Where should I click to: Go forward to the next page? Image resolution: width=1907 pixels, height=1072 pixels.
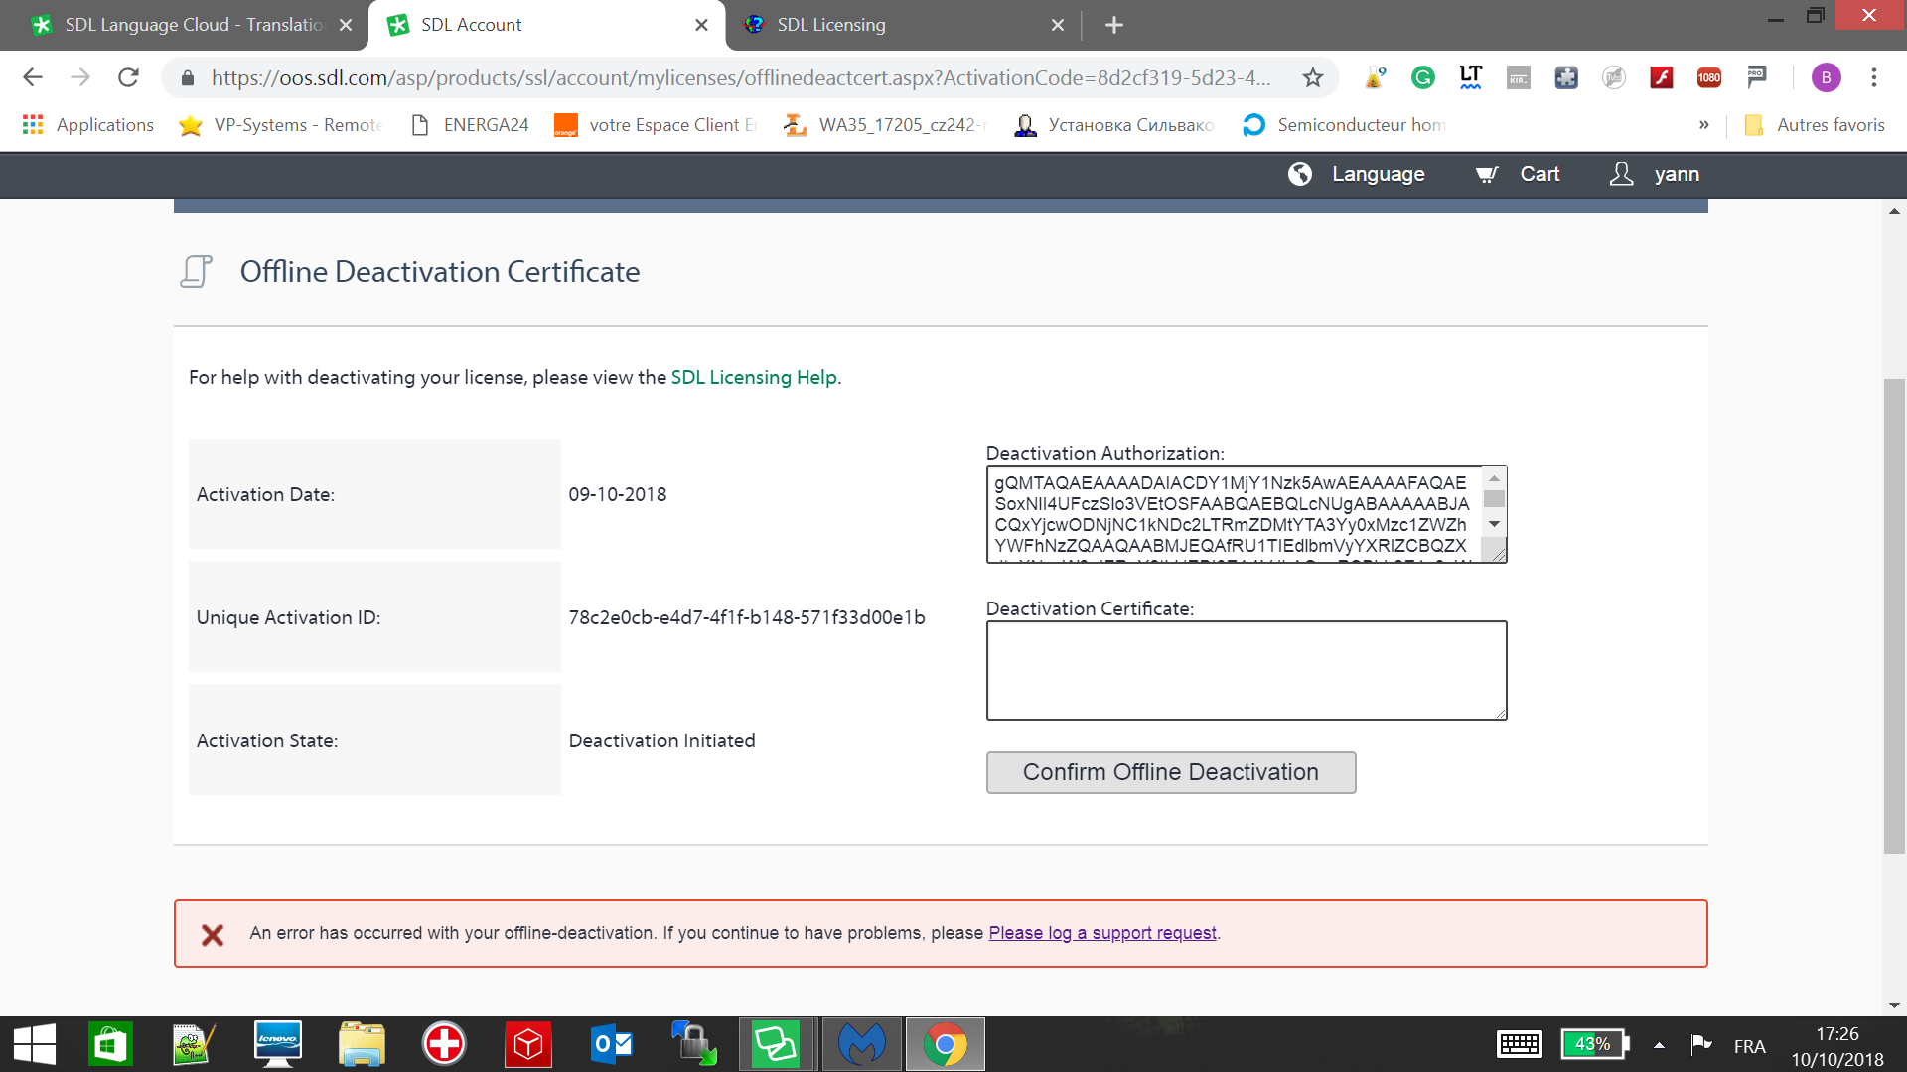click(x=80, y=77)
